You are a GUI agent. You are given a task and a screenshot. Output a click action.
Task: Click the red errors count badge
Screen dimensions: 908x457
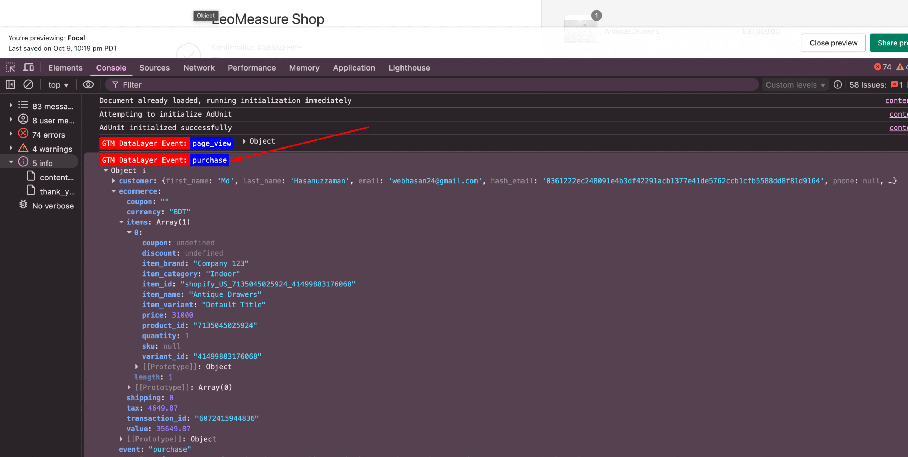(x=882, y=67)
